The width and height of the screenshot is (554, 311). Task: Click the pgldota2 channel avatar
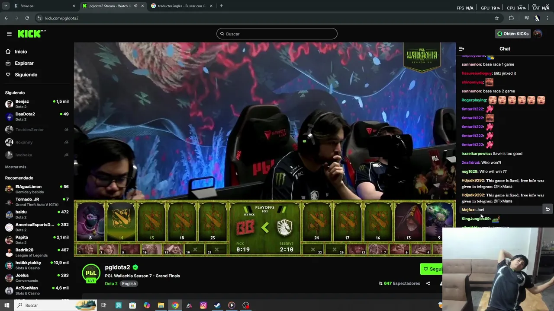coord(91,273)
